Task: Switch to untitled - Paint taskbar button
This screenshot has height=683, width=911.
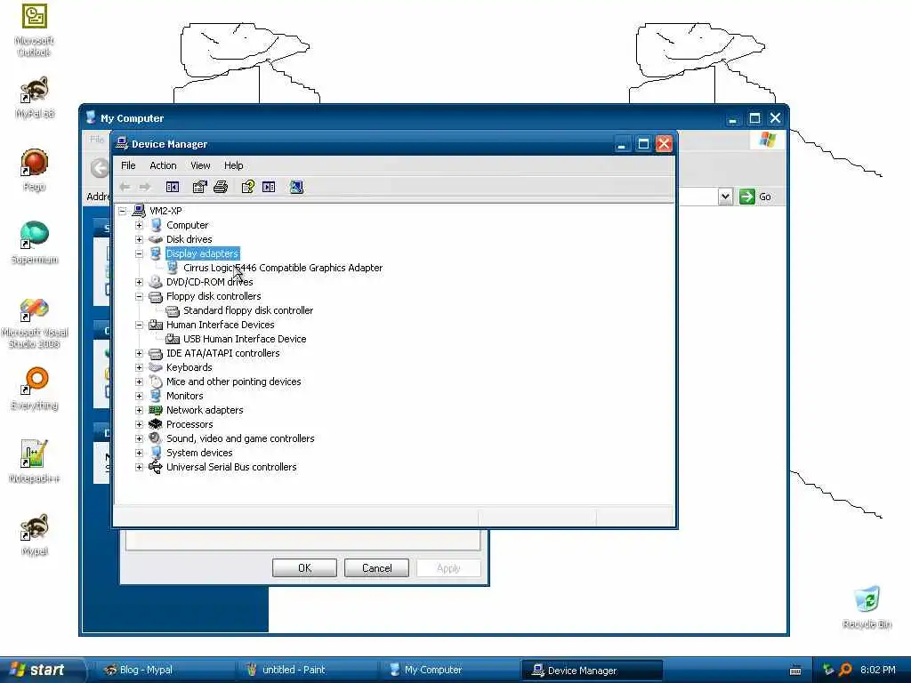Action: pyautogui.click(x=306, y=671)
